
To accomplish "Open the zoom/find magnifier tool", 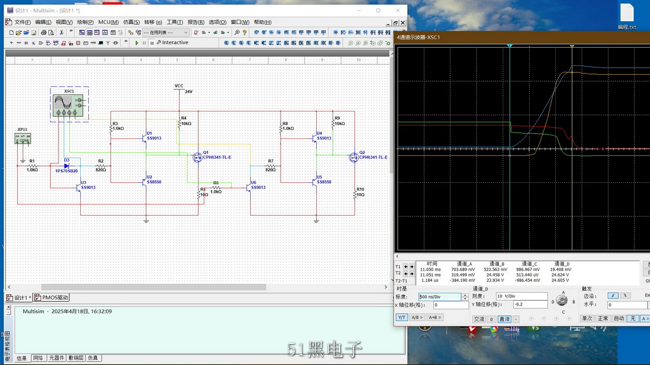I will point(237,32).
